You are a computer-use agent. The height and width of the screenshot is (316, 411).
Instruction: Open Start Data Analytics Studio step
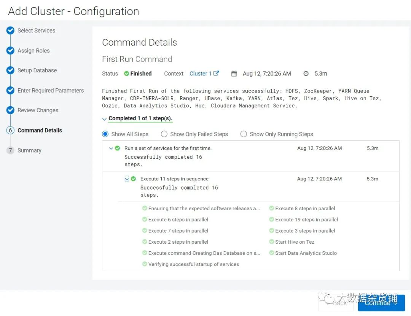click(x=306, y=253)
